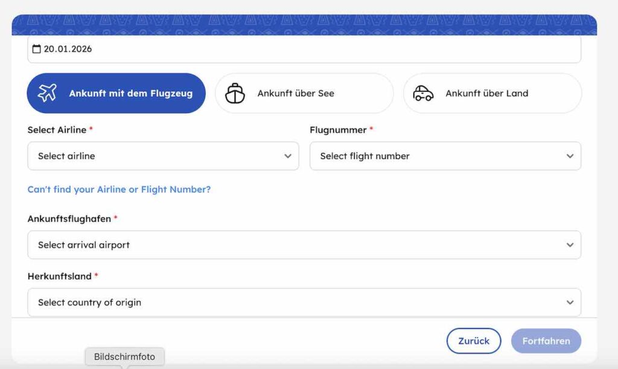Click the airplane icon in arrival selector
The width and height of the screenshot is (618, 369).
(x=47, y=93)
